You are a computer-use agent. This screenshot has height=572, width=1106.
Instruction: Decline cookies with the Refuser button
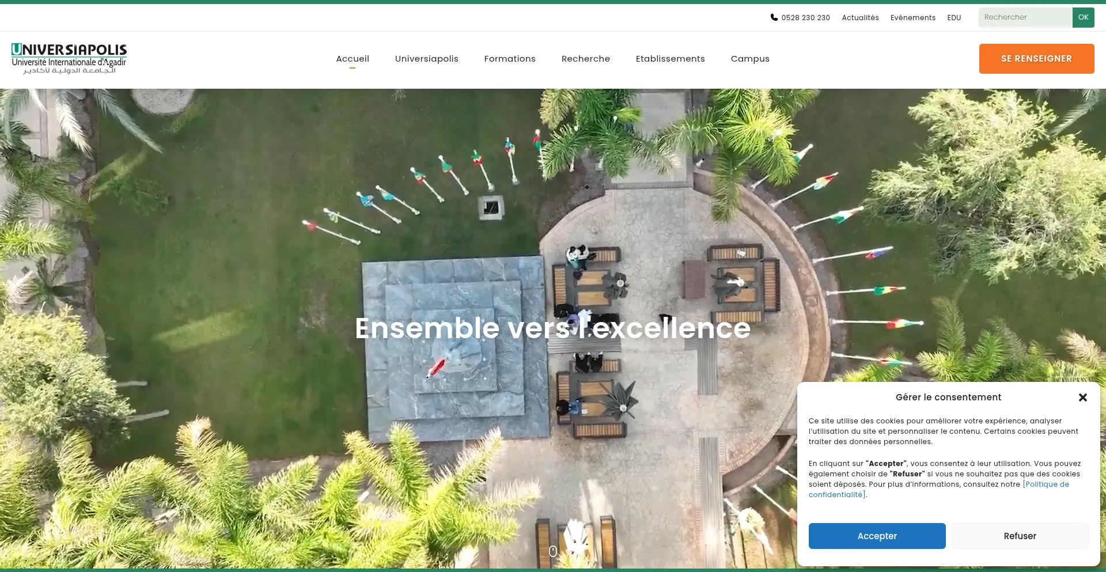pos(1020,536)
